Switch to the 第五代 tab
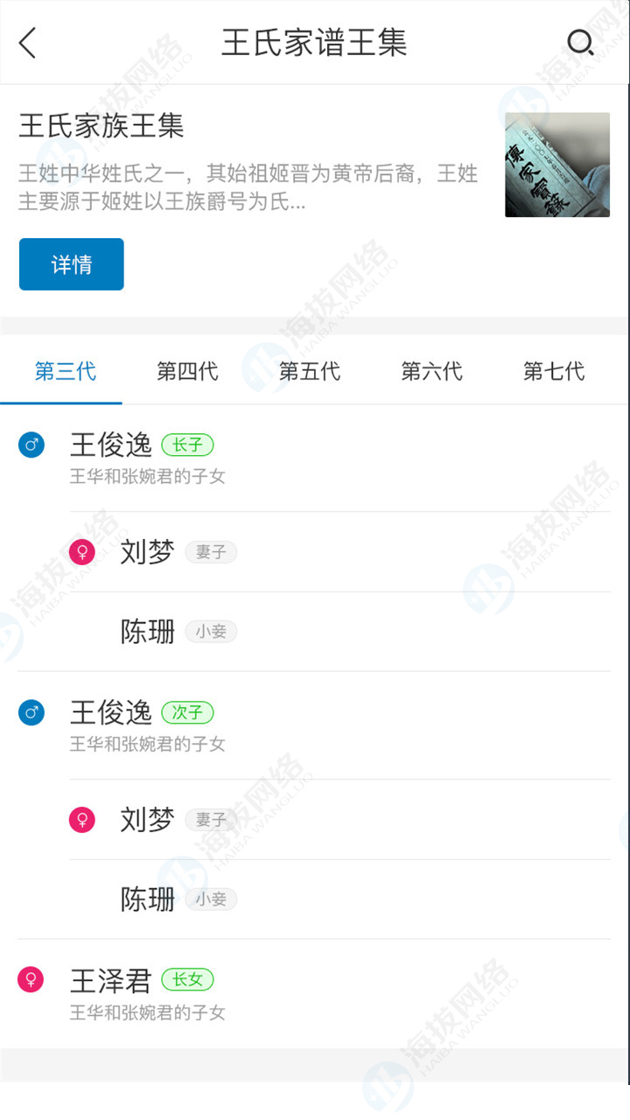The width and height of the screenshot is (630, 1120). pyautogui.click(x=310, y=372)
